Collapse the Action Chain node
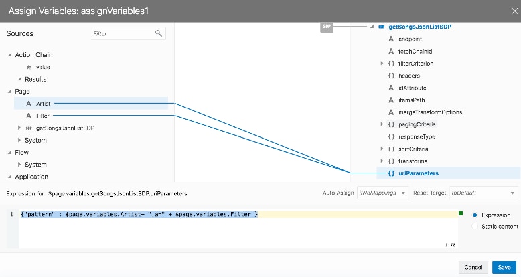This screenshot has height=277, width=521. tap(9, 55)
